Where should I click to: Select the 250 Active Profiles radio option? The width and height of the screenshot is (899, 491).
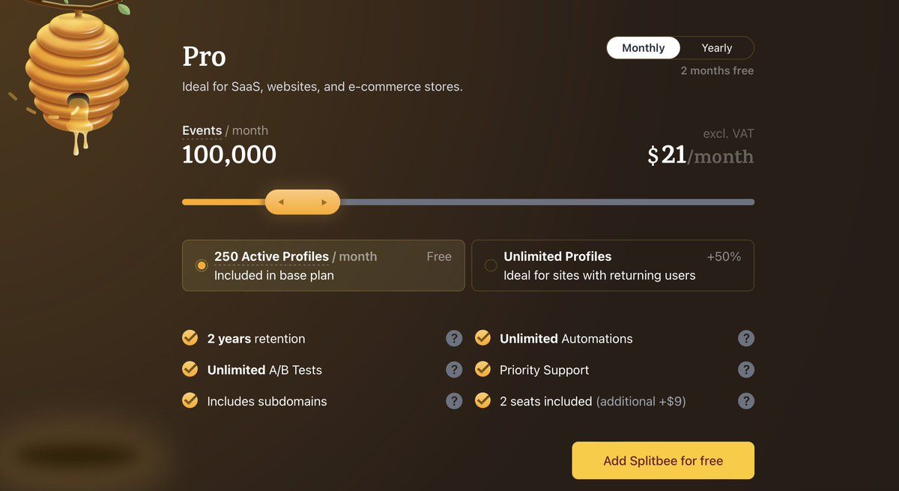click(202, 265)
